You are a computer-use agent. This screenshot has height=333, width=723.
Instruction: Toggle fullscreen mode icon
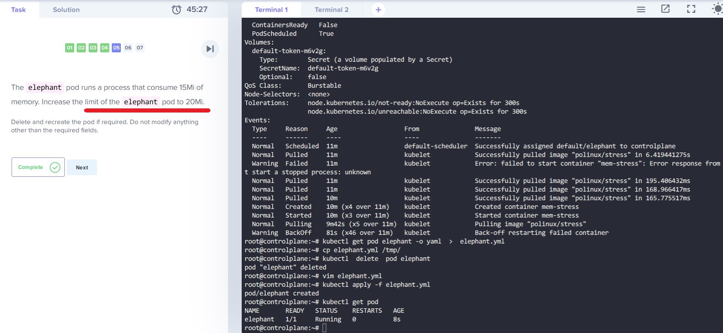[691, 9]
